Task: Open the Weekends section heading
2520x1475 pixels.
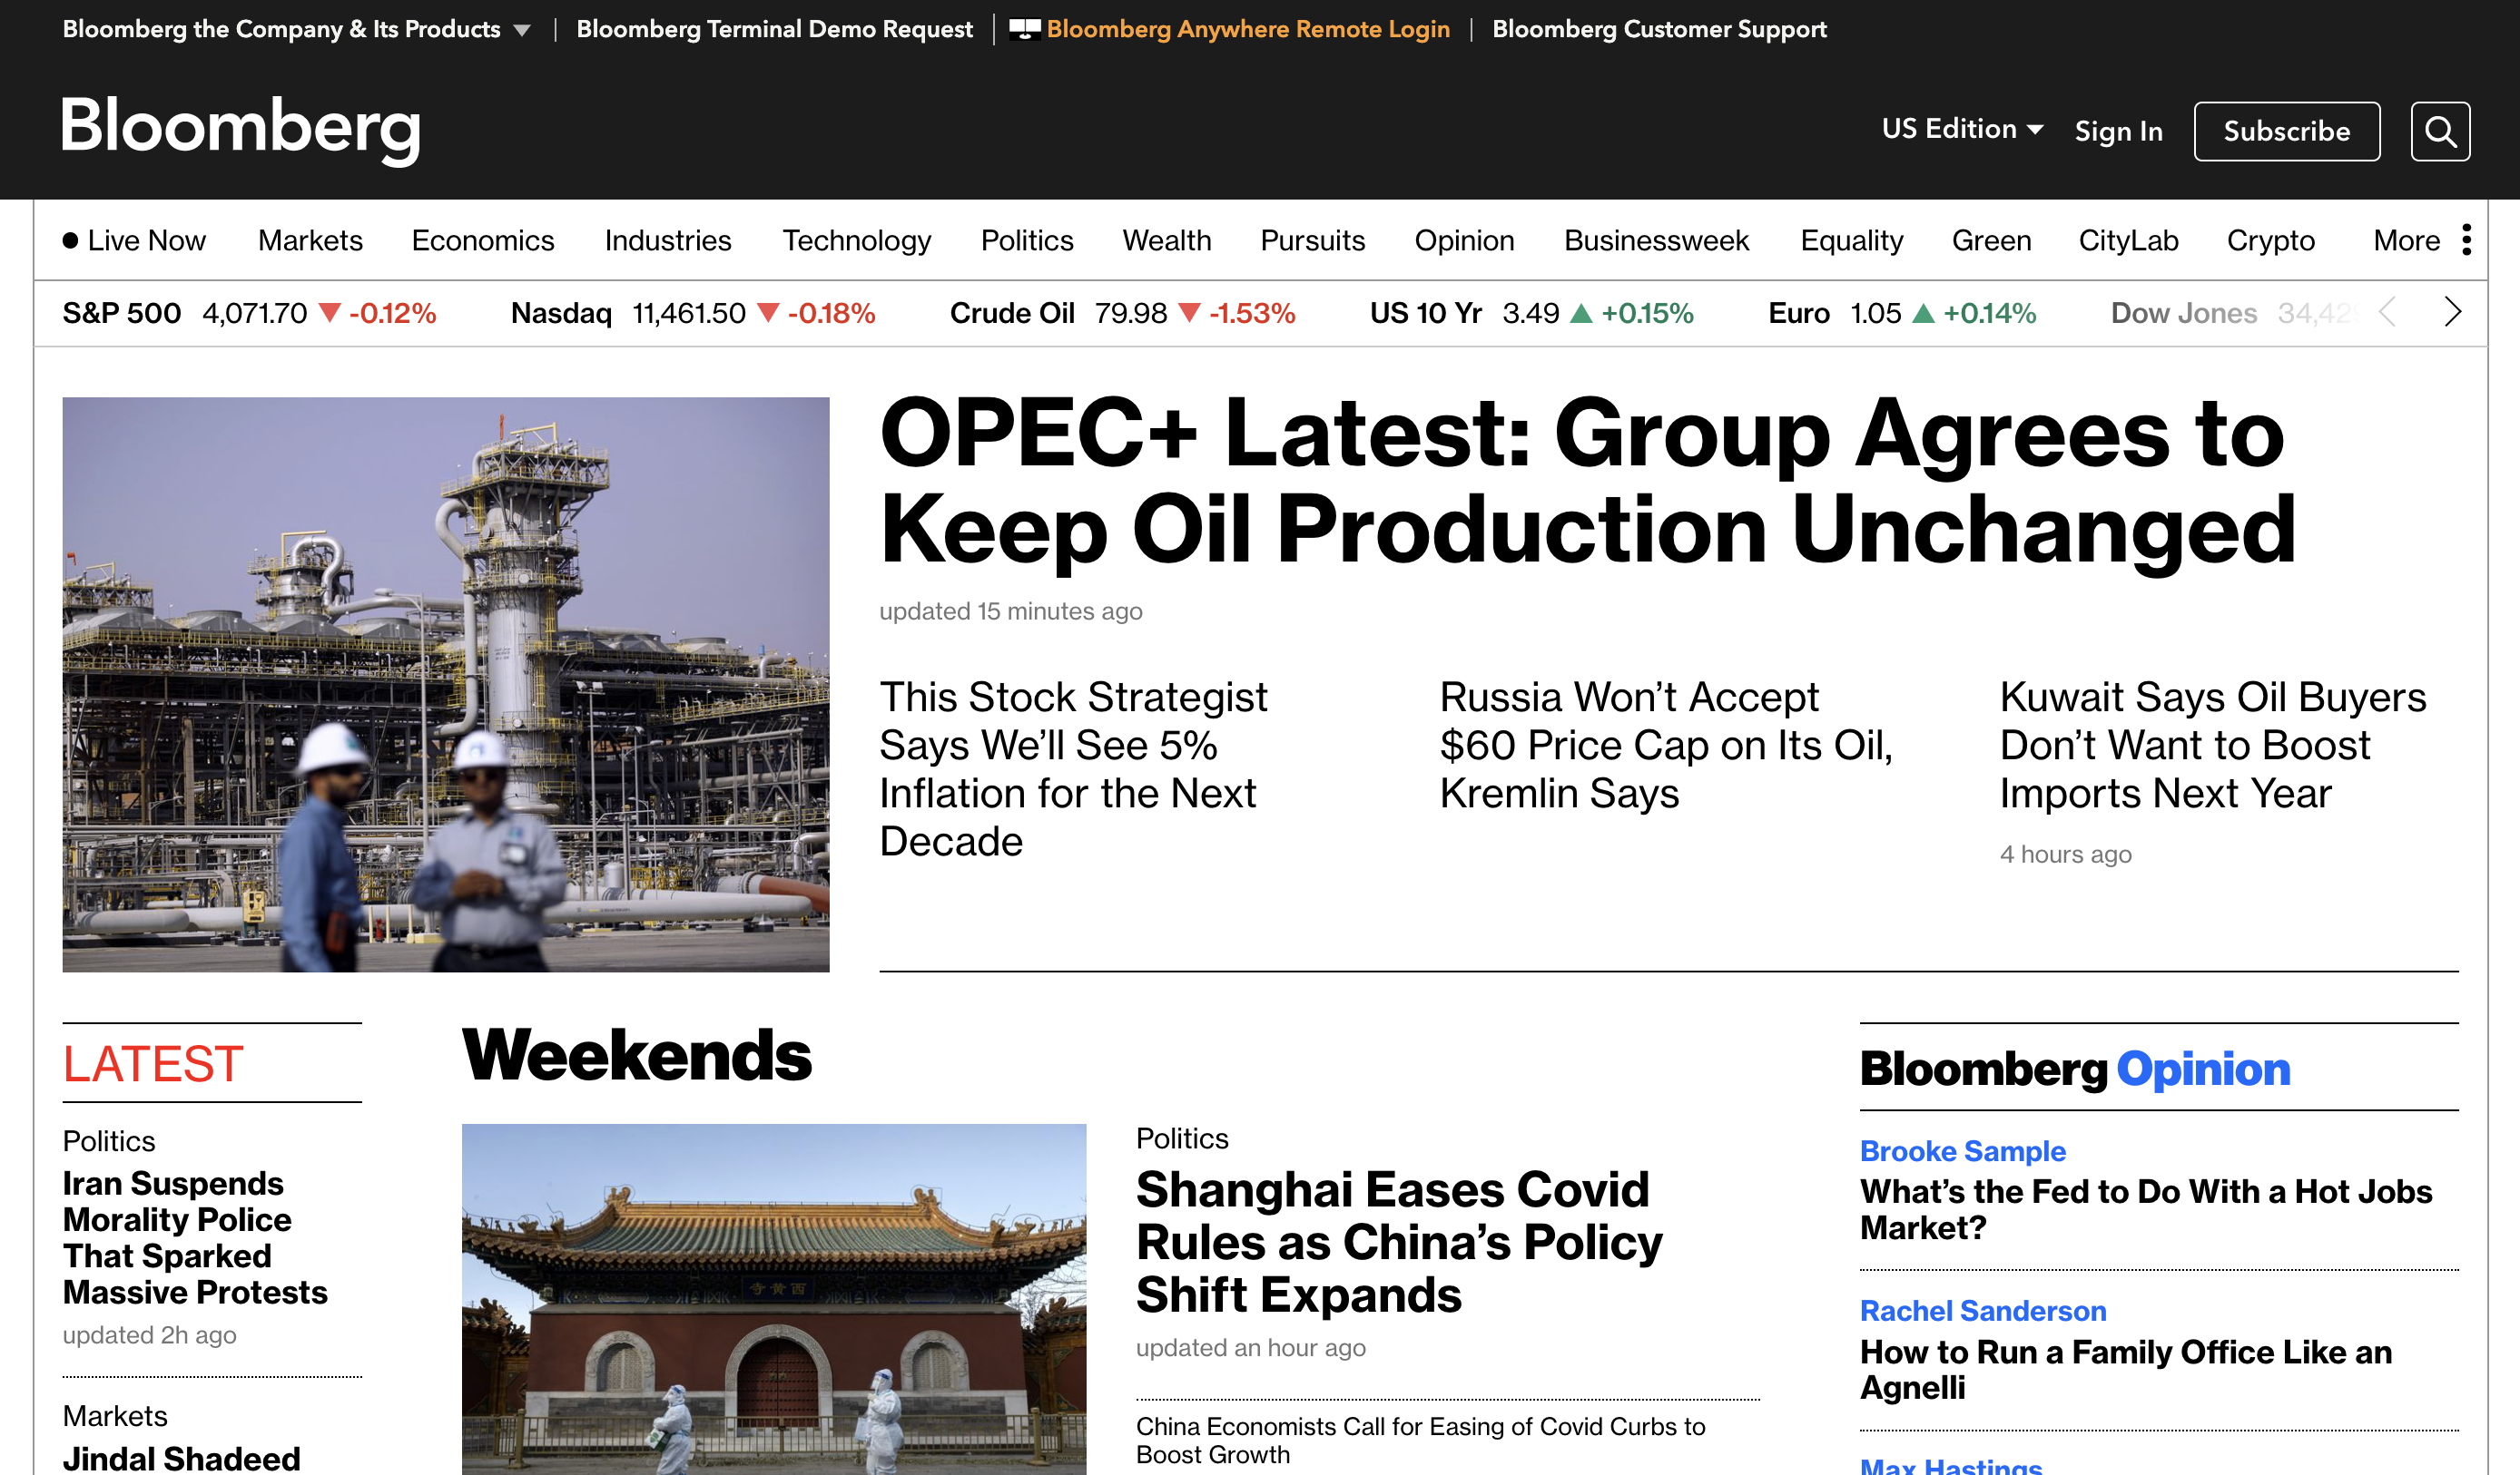Action: coord(636,1055)
